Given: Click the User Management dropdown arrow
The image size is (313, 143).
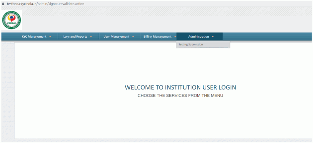Looking at the screenshot, I should [x=133, y=37].
